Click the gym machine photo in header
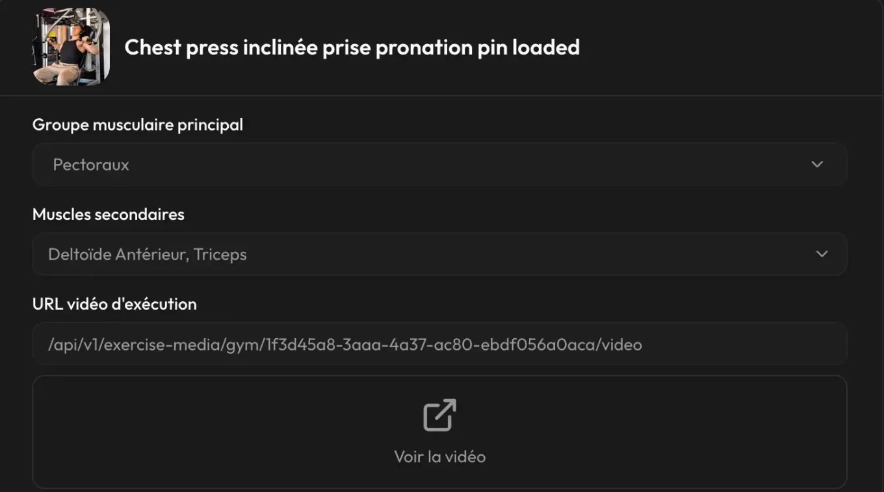884x492 pixels. (x=71, y=47)
